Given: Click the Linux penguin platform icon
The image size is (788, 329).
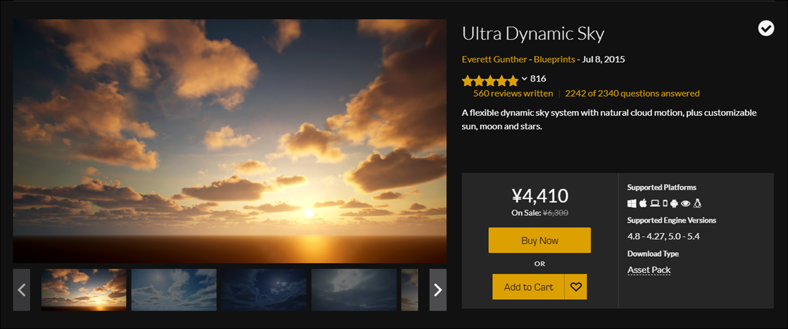Looking at the screenshot, I should (697, 204).
